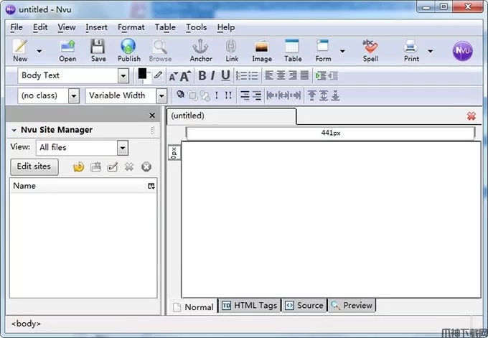Collapse the Nvu Site Manager panel
Viewport: 488px width, 338px height.
coord(14,130)
